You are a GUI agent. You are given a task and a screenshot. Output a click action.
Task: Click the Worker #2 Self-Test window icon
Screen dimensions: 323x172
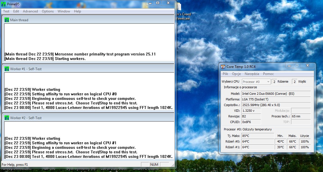point(7,118)
